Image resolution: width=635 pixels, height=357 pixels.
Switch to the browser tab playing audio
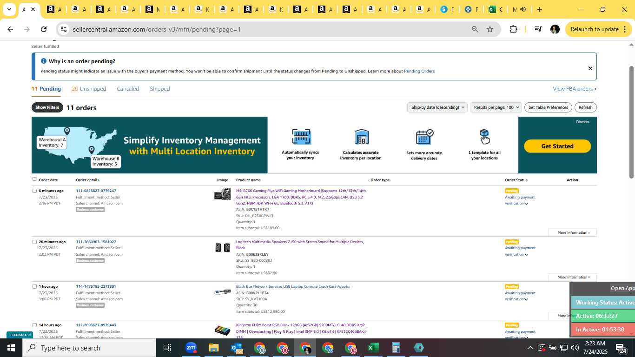pyautogui.click(x=519, y=9)
